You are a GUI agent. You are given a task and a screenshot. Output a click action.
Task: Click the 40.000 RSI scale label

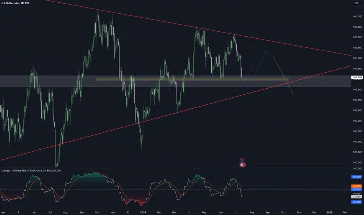(357, 193)
